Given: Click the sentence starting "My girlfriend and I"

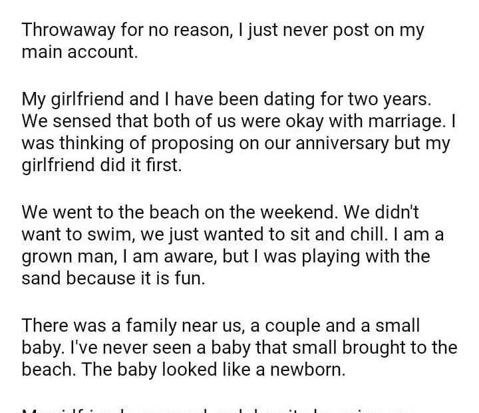Looking at the screenshot, I should [226, 100].
